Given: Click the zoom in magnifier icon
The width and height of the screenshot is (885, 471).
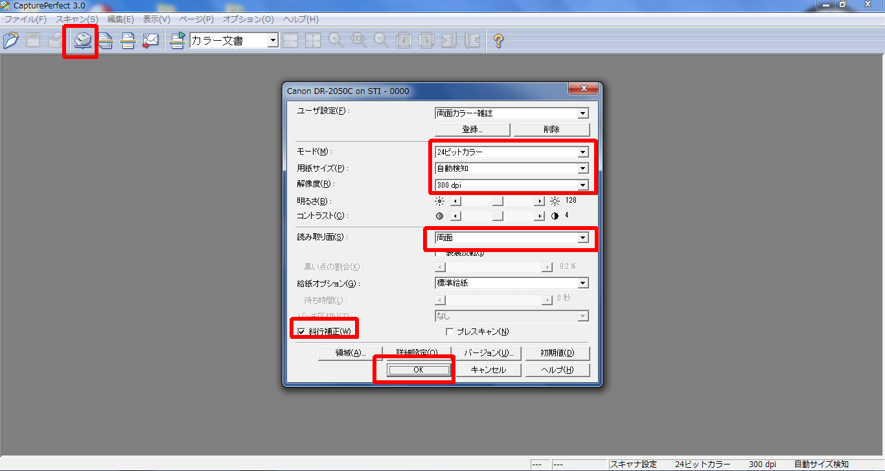Looking at the screenshot, I should pyautogui.click(x=336, y=41).
